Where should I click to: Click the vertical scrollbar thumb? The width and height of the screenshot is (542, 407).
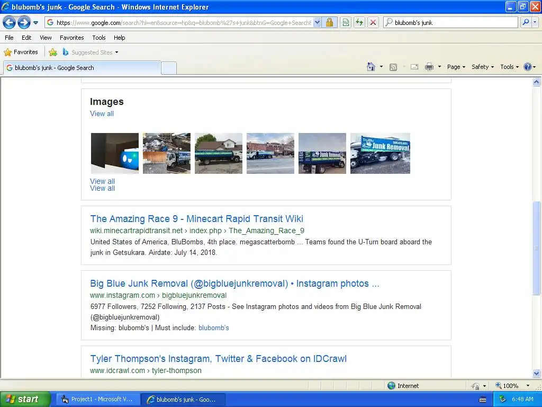[537, 248]
